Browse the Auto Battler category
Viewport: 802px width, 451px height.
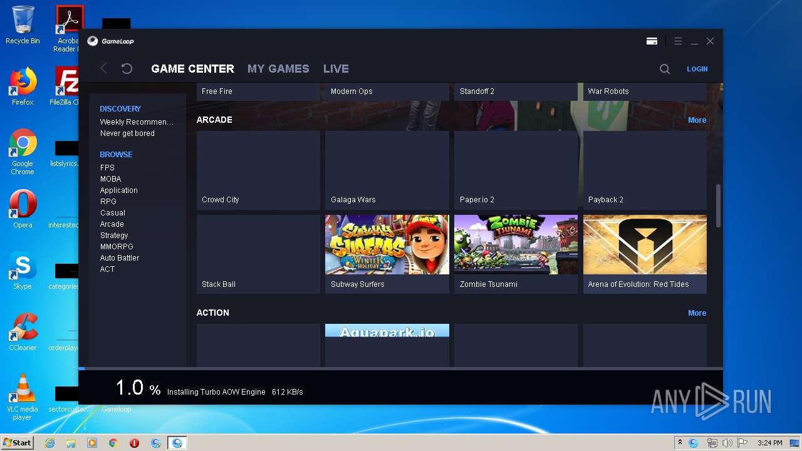119,258
